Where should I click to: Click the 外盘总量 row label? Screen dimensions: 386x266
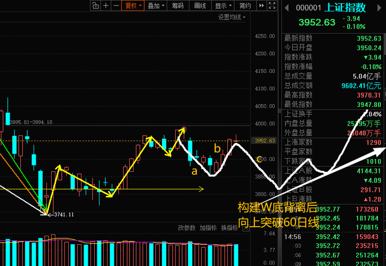298,133
